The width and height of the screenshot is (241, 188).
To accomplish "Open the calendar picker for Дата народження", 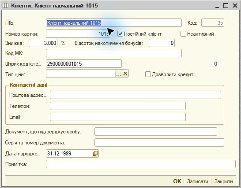I will click(95, 154).
